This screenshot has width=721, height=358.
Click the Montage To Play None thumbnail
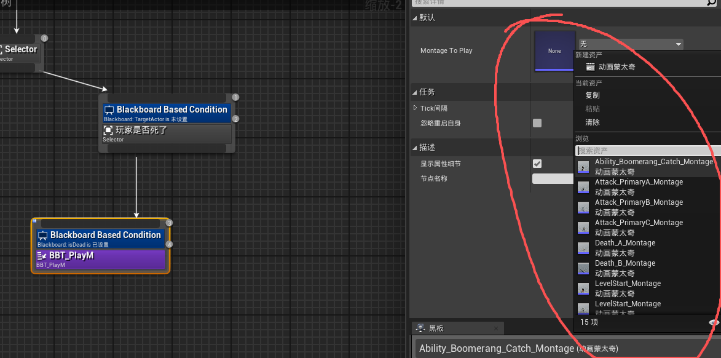click(x=554, y=51)
